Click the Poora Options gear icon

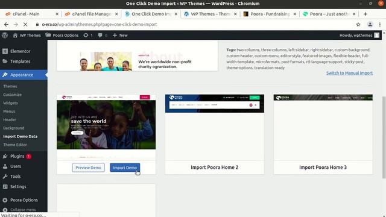(x=5, y=200)
